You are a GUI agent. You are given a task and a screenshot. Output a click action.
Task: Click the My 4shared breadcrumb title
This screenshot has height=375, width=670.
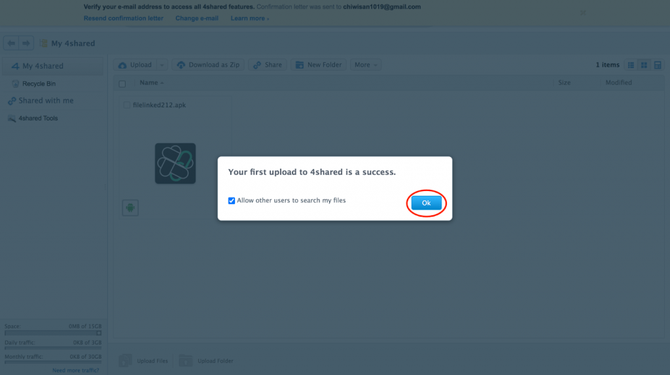tap(73, 44)
